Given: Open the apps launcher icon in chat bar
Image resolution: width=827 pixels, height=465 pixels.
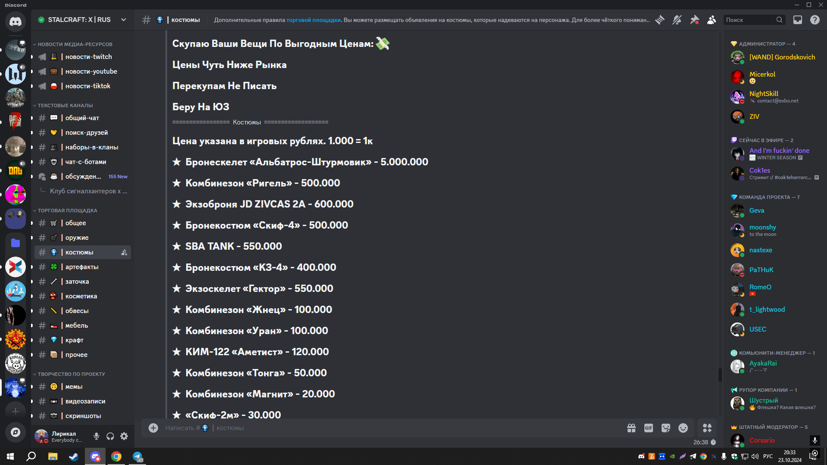Looking at the screenshot, I should click(707, 428).
